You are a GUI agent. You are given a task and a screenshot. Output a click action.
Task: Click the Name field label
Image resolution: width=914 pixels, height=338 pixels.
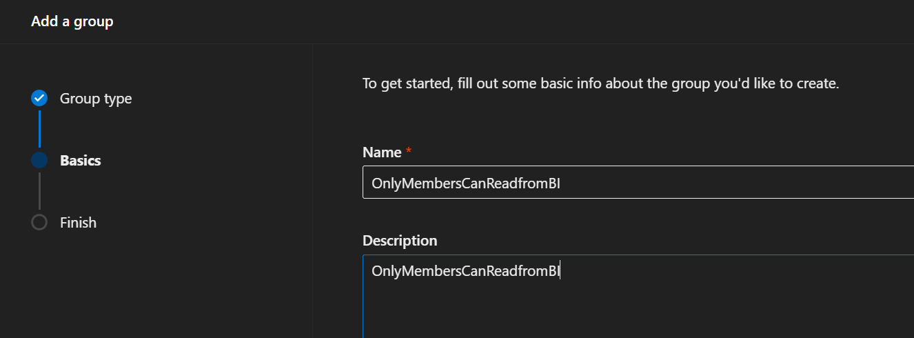pyautogui.click(x=382, y=152)
